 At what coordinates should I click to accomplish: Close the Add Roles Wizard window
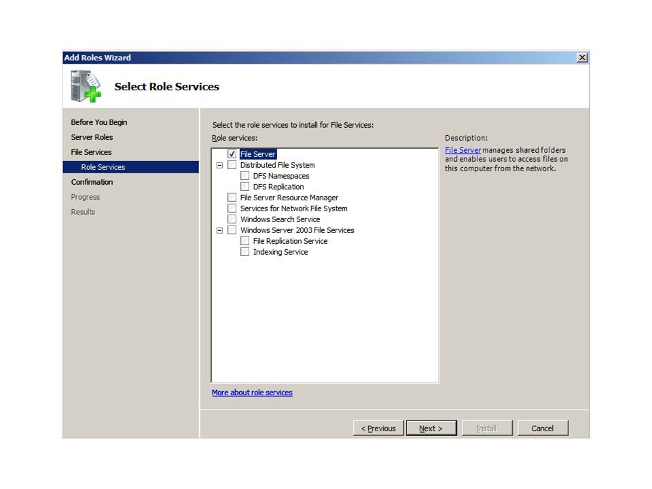[x=582, y=58]
